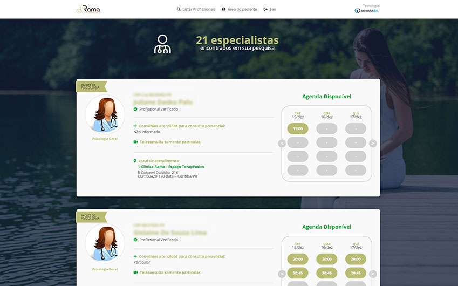Screen dimensions: 458x286
Task: Show previous days in first card's agenda
Action: (x=282, y=144)
